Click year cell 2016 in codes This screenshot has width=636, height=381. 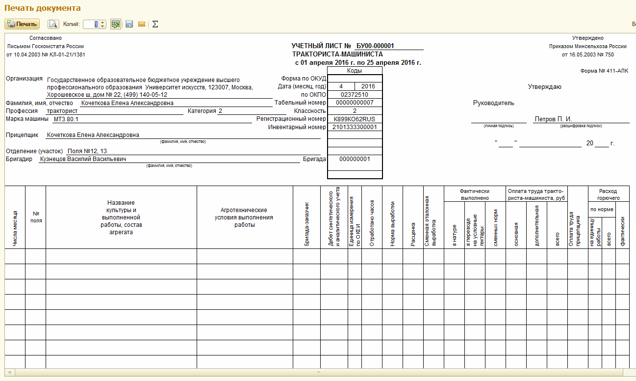click(x=368, y=86)
